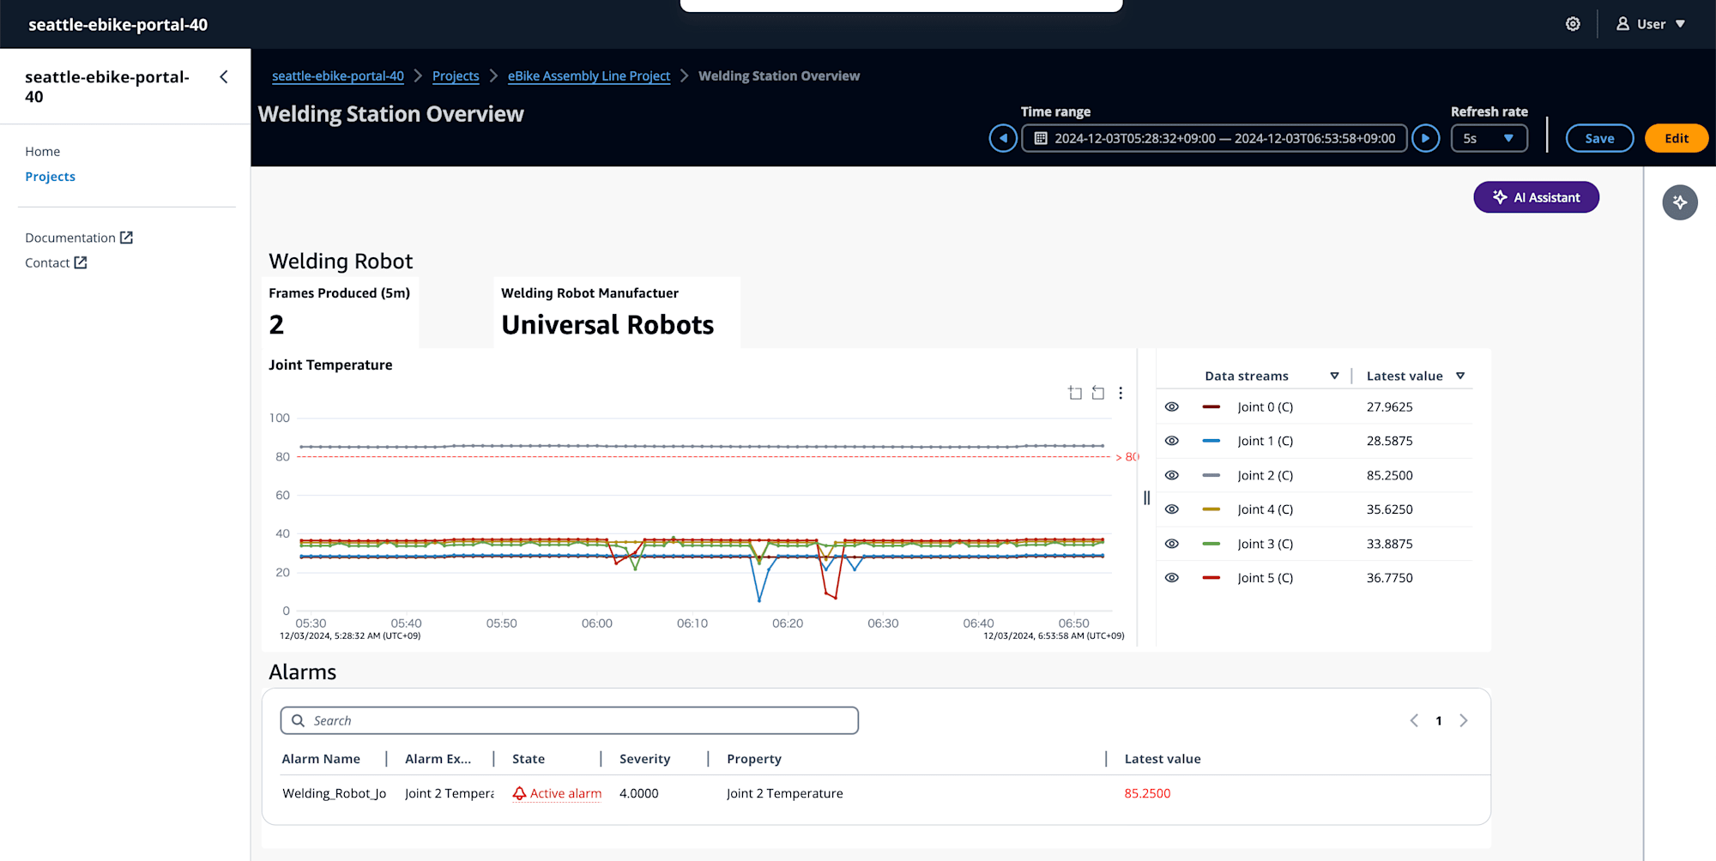Shift time range forward

point(1425,138)
